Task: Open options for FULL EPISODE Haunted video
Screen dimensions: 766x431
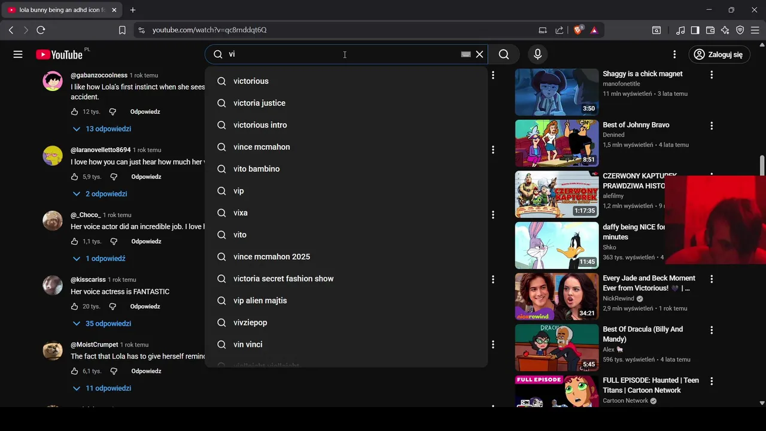Action: click(712, 381)
